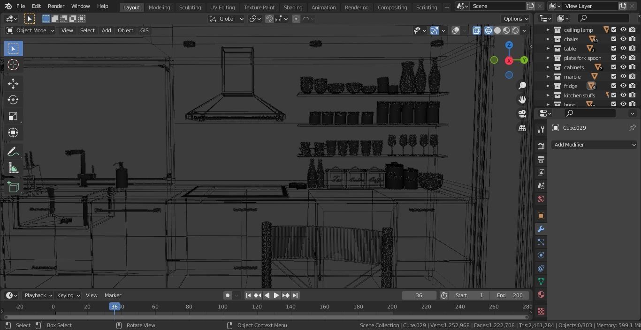The width and height of the screenshot is (641, 330).
Task: Open the Scene properties tab
Action: pos(541,186)
